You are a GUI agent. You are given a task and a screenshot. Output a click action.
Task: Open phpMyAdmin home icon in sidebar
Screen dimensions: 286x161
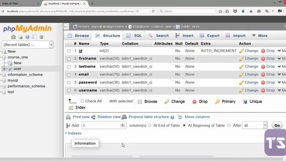pyautogui.click(x=13, y=37)
